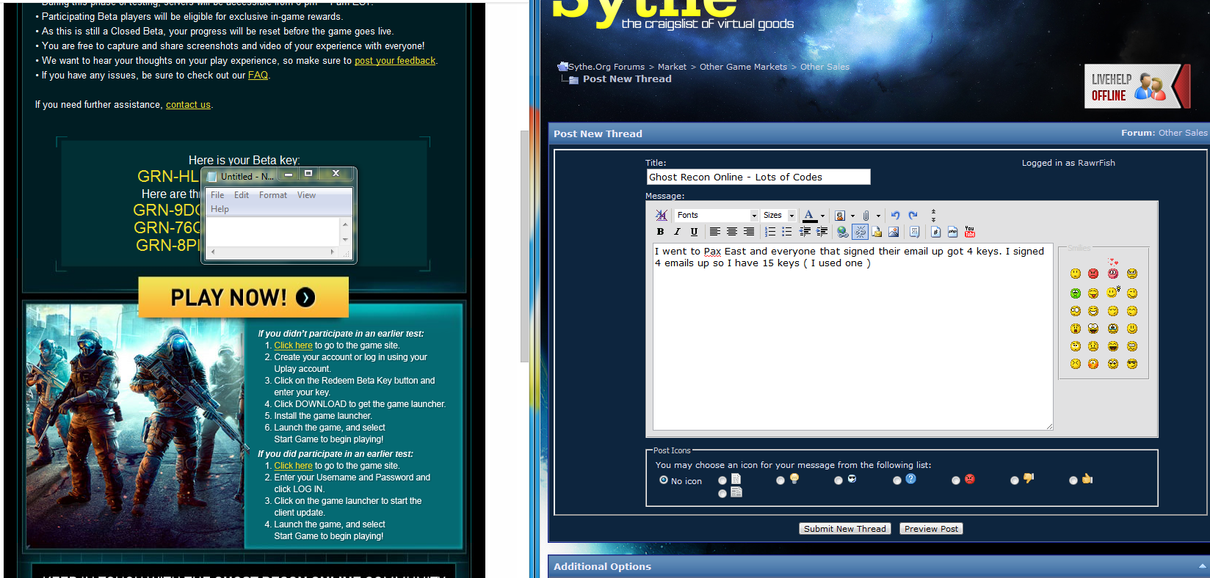
Task: Click the highlighted Remove Link icon
Action: pos(860,232)
